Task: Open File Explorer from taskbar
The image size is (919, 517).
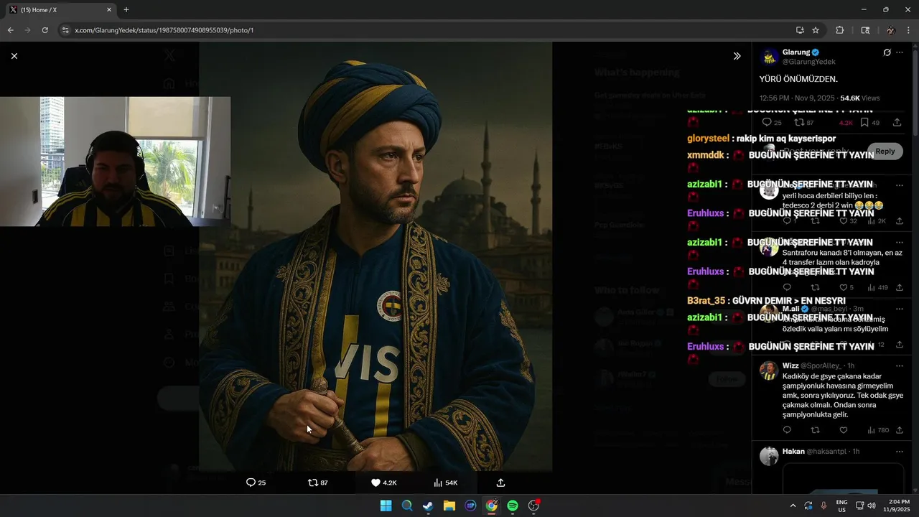Action: point(449,506)
